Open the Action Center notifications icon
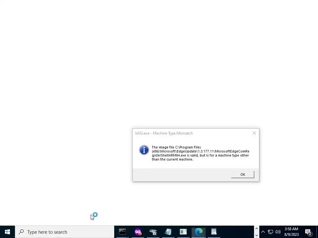 (x=308, y=232)
